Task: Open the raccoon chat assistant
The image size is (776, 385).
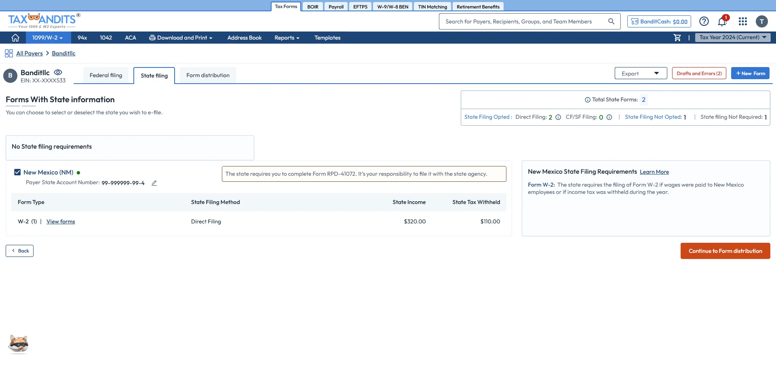Action: pyautogui.click(x=19, y=344)
